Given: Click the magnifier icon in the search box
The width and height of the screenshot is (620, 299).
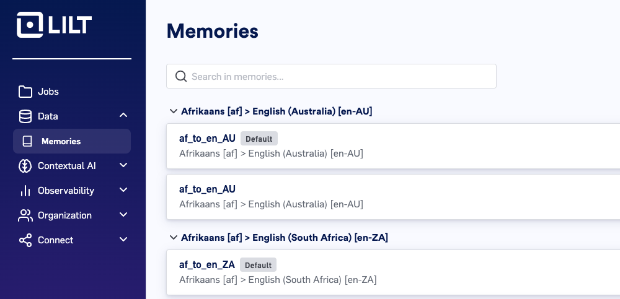Looking at the screenshot, I should pyautogui.click(x=181, y=76).
